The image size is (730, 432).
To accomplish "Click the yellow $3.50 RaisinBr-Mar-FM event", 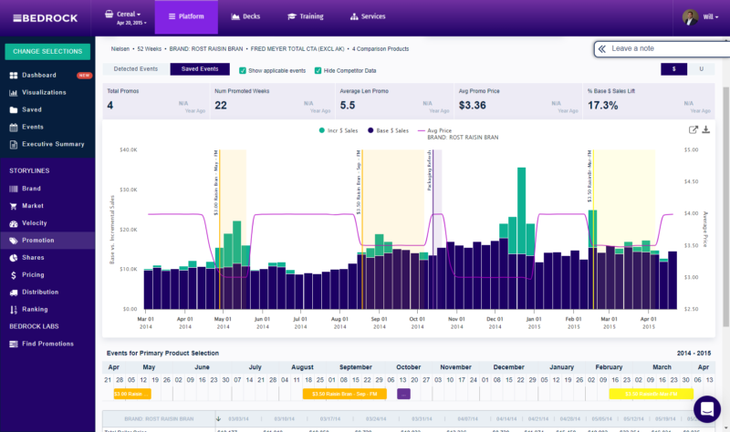I will [x=651, y=394].
